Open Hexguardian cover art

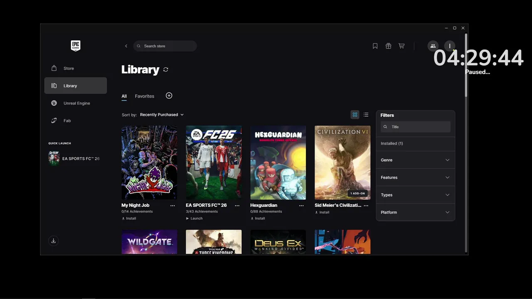tap(278, 163)
